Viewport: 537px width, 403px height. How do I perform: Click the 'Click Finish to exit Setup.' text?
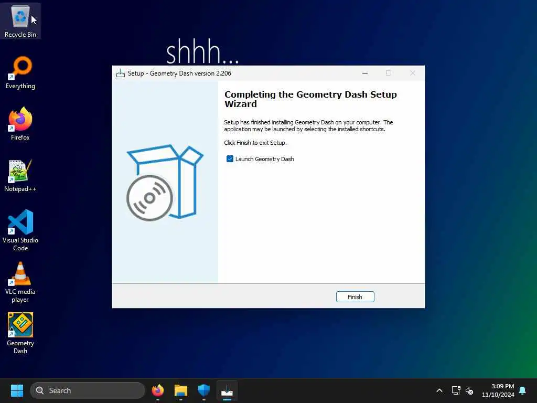[x=255, y=143]
